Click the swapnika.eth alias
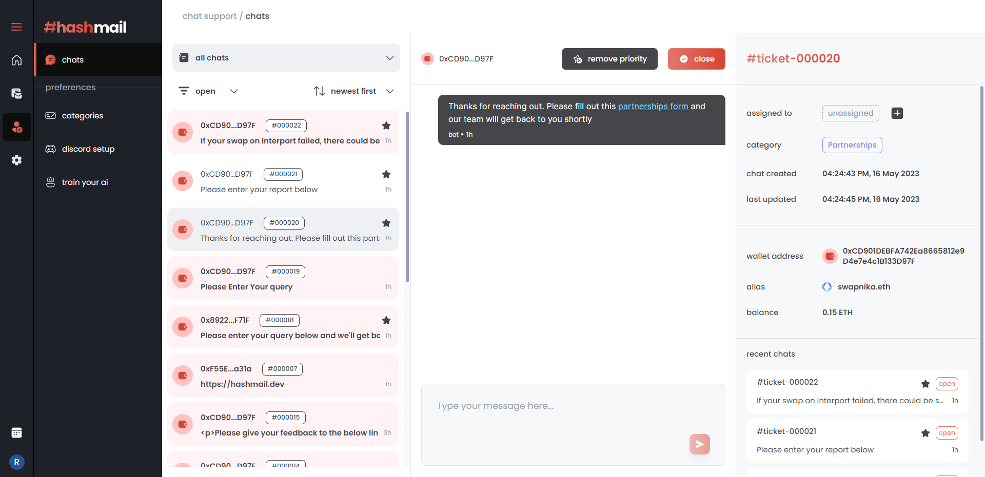 click(864, 287)
